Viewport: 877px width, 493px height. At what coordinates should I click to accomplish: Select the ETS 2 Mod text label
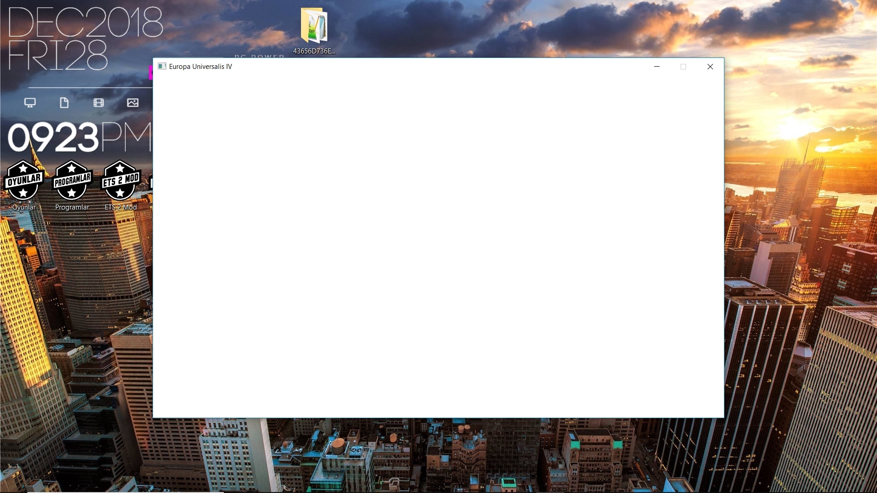(121, 207)
